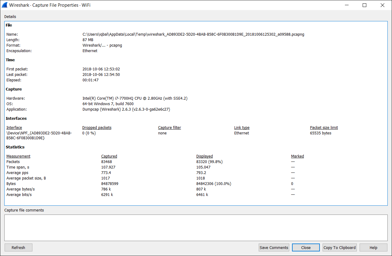Click the Captured column header
The height and width of the screenshot is (256, 392).
tap(109, 156)
